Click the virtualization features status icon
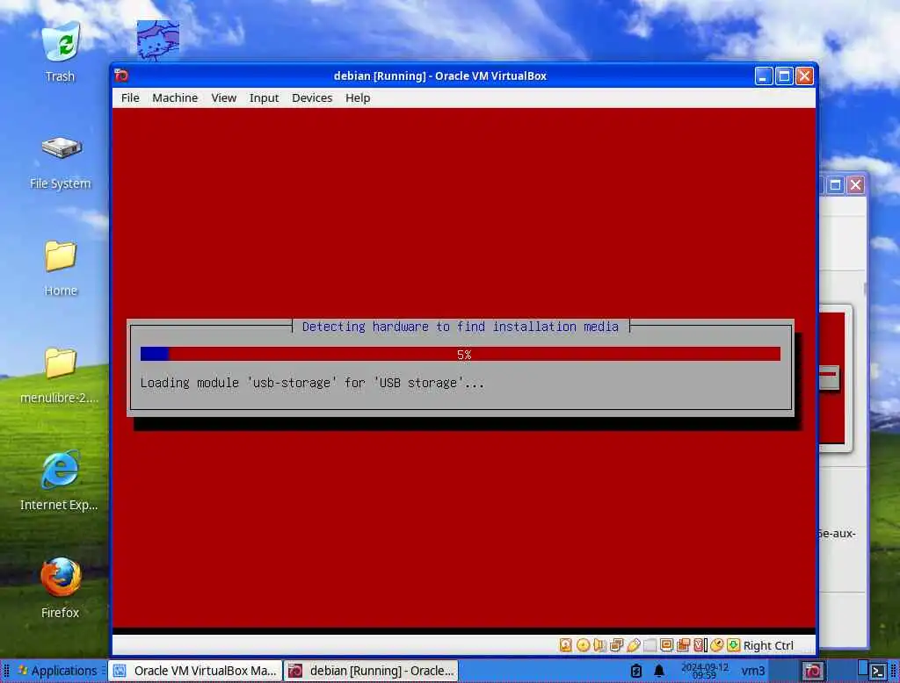 click(700, 645)
